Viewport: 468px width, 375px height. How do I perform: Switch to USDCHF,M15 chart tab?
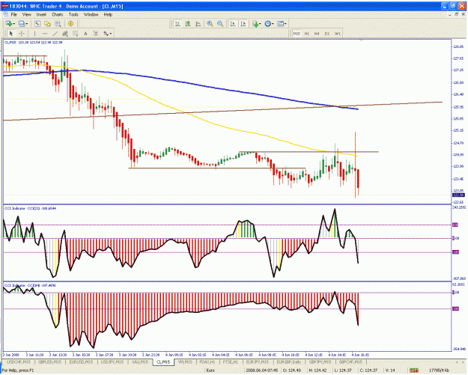[19, 362]
